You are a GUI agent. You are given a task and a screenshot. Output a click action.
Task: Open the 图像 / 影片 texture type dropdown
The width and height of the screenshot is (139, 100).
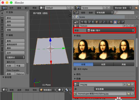[x=110, y=30]
